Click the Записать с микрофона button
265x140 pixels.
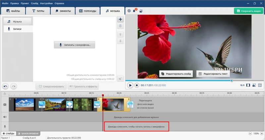point(75,45)
